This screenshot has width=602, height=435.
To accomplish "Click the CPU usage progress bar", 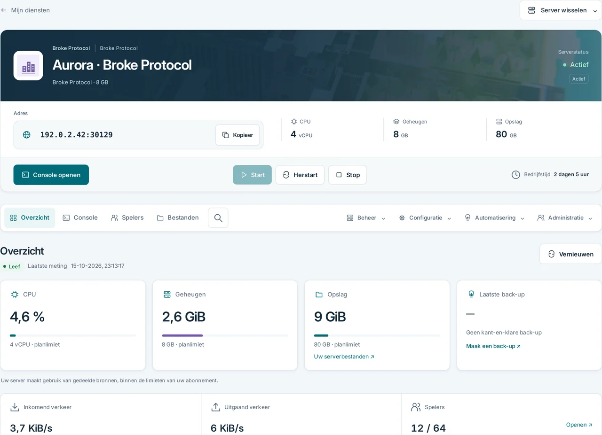I will 73,335.
